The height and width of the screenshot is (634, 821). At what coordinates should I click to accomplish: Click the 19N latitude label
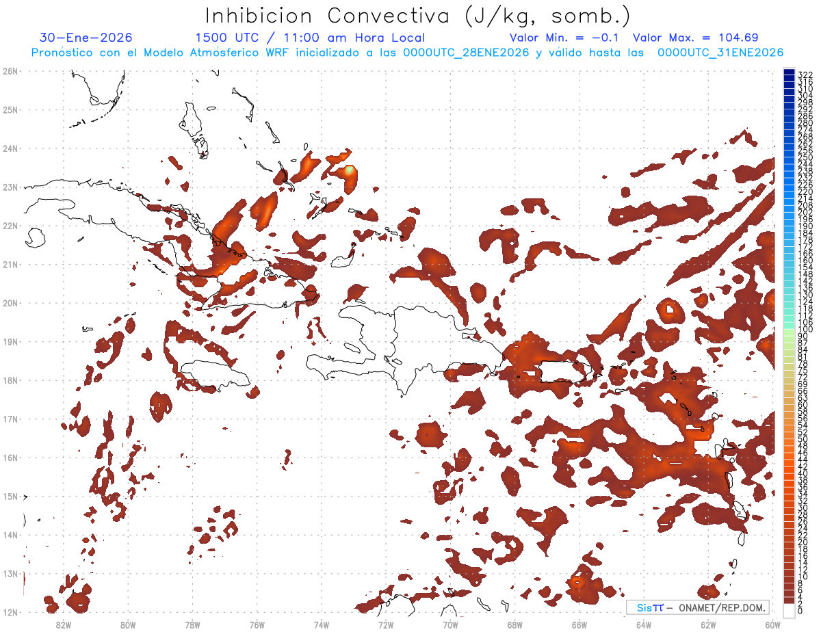point(10,341)
